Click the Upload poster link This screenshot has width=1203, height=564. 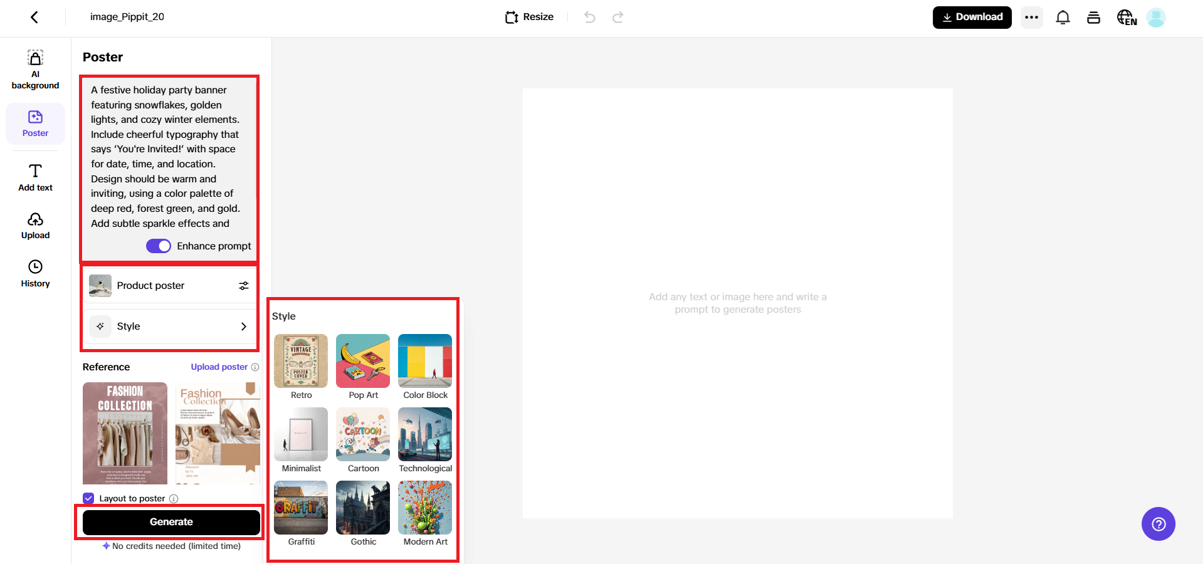point(219,367)
